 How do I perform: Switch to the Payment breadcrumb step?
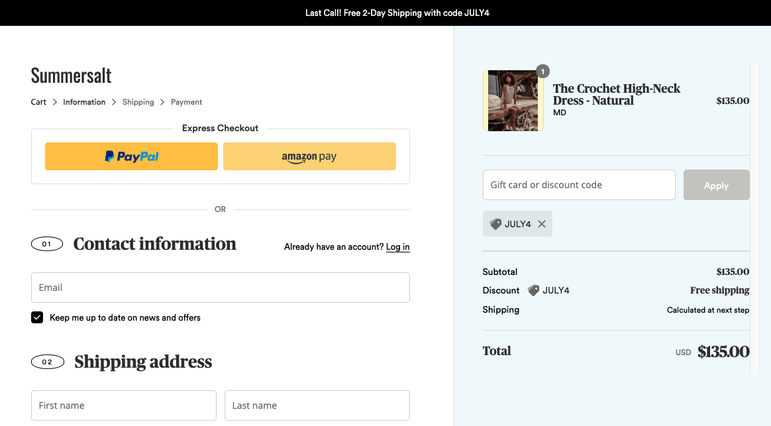coord(186,102)
